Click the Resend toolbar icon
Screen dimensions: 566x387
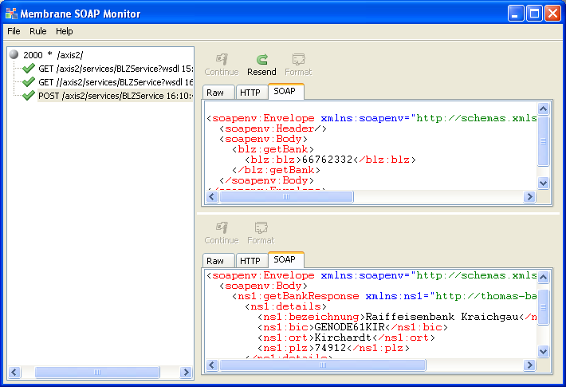(x=262, y=59)
